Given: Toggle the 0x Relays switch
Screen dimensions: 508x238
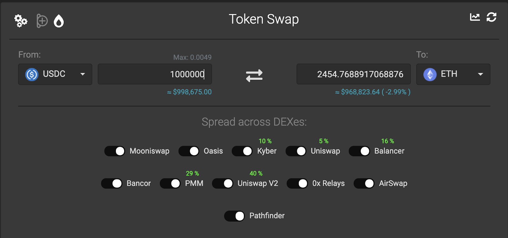Looking at the screenshot, I should 297,183.
